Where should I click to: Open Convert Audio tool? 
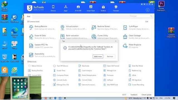[x=60, y=80]
